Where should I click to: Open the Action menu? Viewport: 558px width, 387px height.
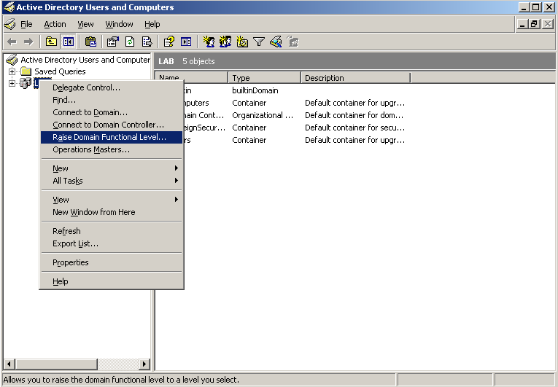point(55,24)
